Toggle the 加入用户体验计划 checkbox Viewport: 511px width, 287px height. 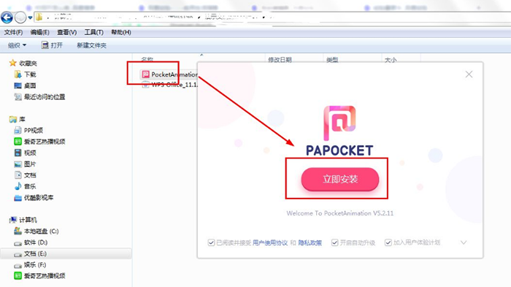point(388,242)
